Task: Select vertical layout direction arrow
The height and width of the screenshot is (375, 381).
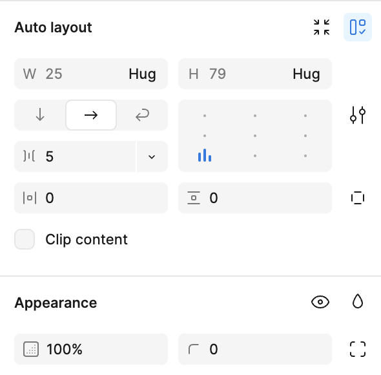Action: click(x=40, y=115)
